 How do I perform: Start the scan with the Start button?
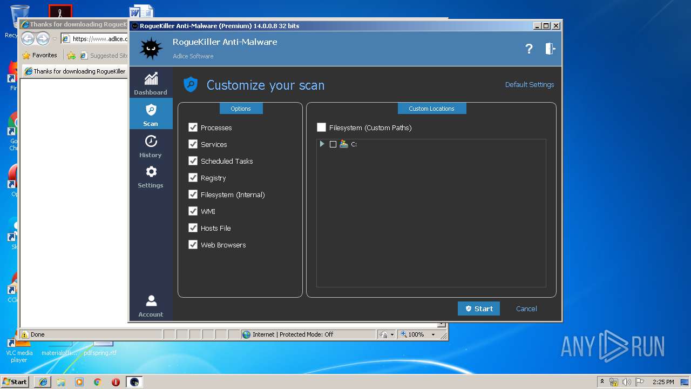(x=479, y=308)
